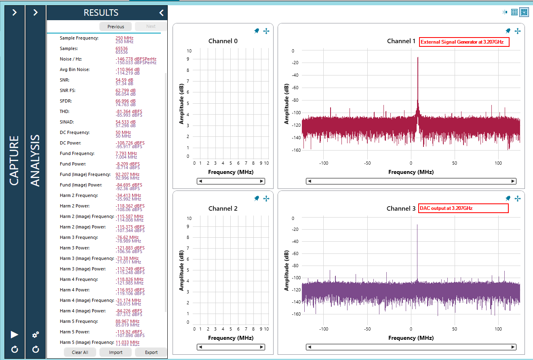
Task: Switch to grid plot layout view
Action: [514, 12]
